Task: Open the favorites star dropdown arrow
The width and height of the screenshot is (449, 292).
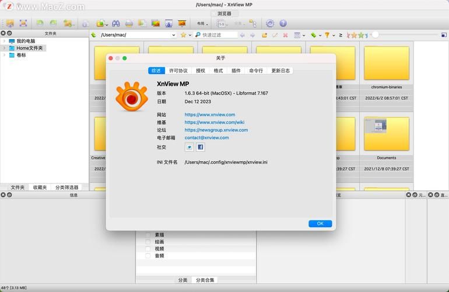Action: pos(190,35)
